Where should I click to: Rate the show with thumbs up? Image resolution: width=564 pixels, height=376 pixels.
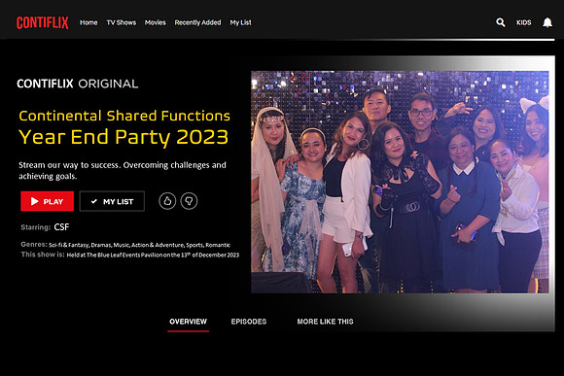coord(167,201)
